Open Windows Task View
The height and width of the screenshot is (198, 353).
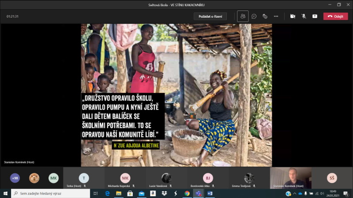[x=95, y=193]
